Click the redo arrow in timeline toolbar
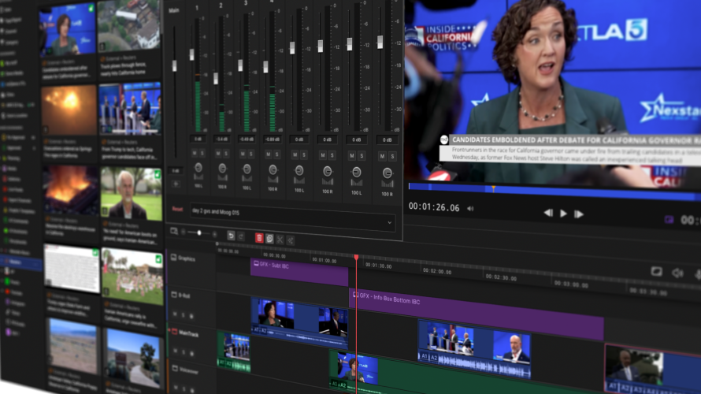701x394 pixels. pos(241,236)
